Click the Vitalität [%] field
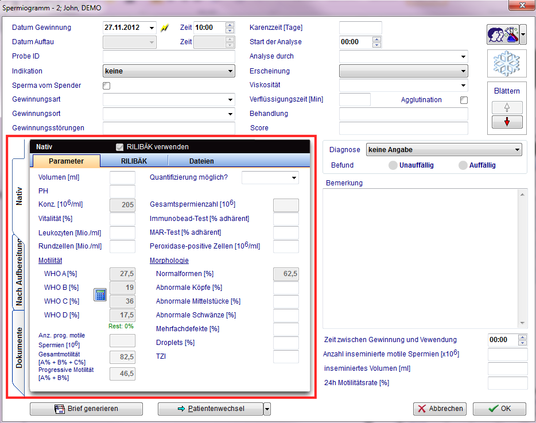 pos(122,219)
